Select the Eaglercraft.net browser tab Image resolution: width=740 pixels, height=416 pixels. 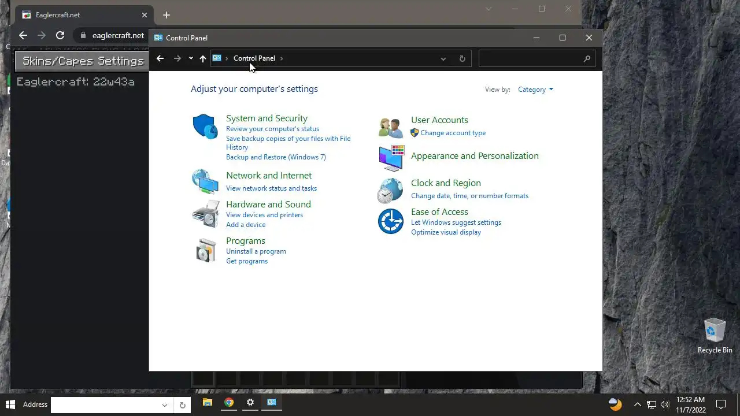pos(84,15)
